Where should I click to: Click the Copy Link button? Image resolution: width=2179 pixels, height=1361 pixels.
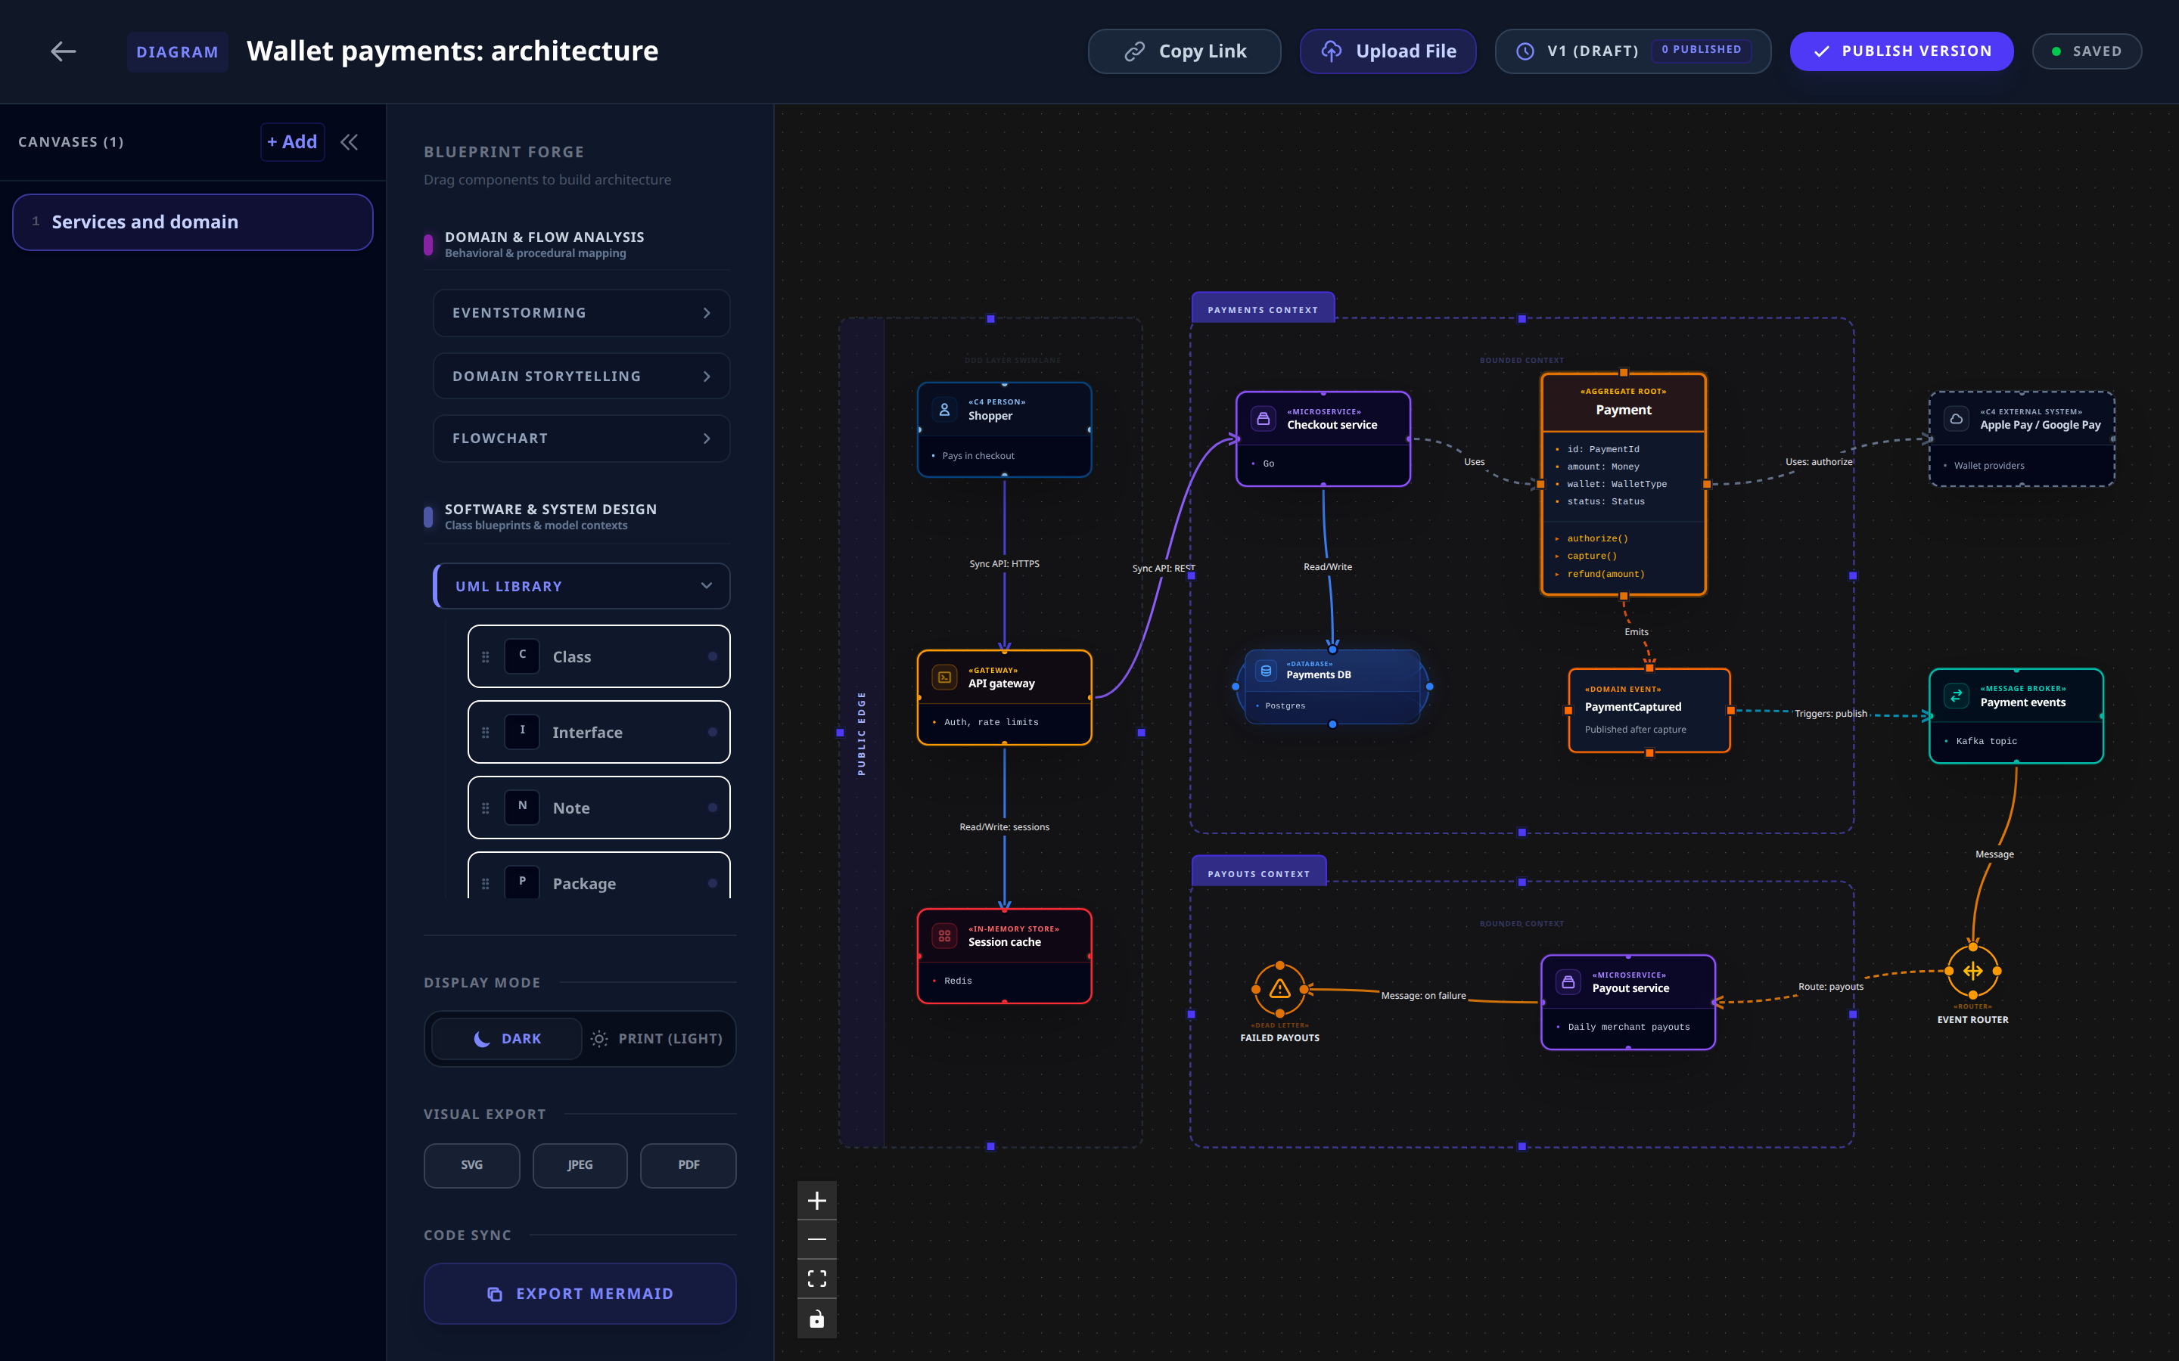coord(1184,51)
